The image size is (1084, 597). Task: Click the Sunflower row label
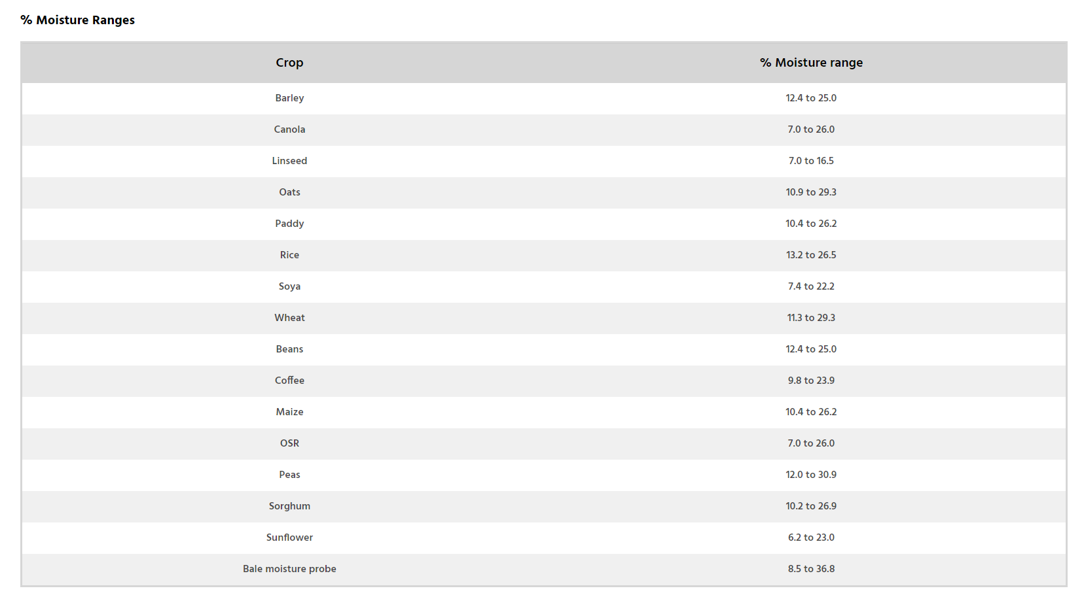[289, 537]
